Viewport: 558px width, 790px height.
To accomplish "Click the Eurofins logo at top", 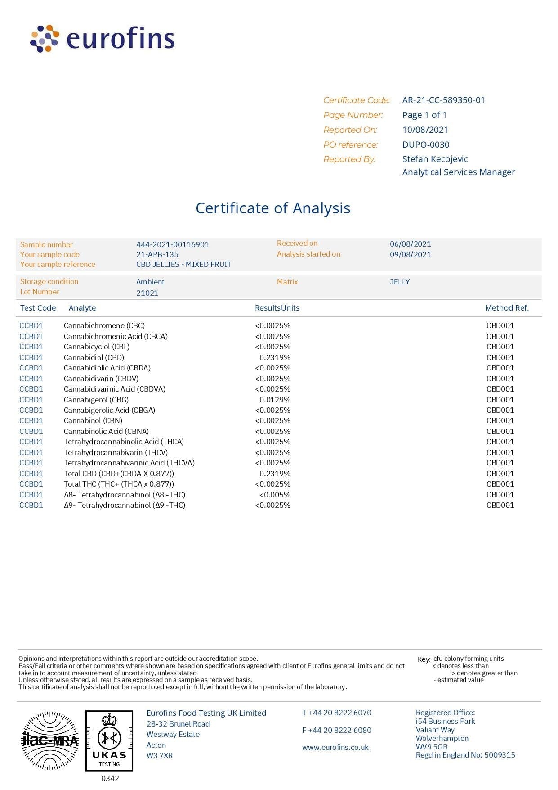I will point(103,39).
